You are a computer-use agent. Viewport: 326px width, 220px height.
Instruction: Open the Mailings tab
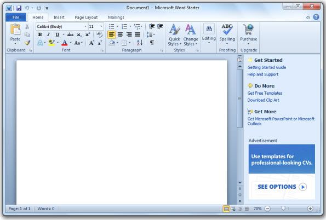(116, 18)
